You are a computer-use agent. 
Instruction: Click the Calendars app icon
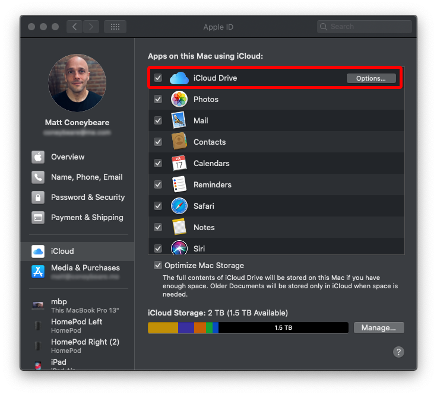179,164
